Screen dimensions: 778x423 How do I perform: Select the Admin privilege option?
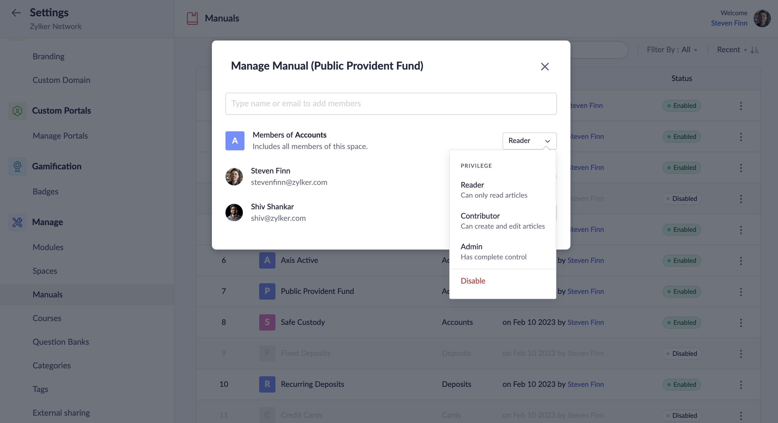click(502, 252)
